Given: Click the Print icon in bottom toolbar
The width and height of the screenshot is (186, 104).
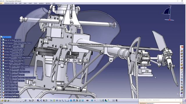Looking at the screenshot, I should click(x=8, y=101).
